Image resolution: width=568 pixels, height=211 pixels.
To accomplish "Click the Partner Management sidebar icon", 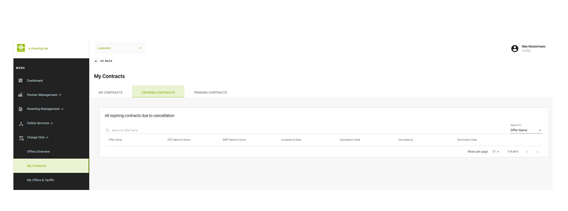I will click(21, 95).
